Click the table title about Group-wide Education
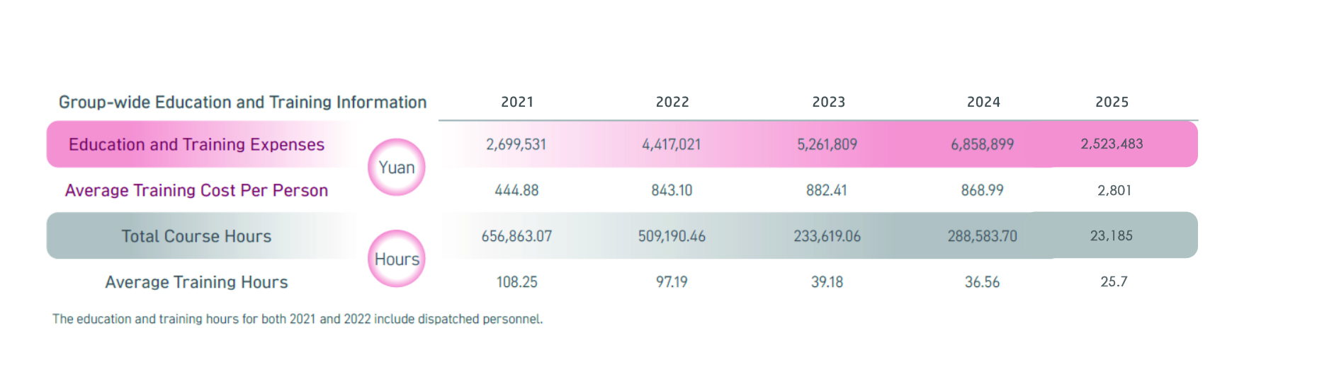Viewport: 1317px width, 386px height. pyautogui.click(x=242, y=103)
